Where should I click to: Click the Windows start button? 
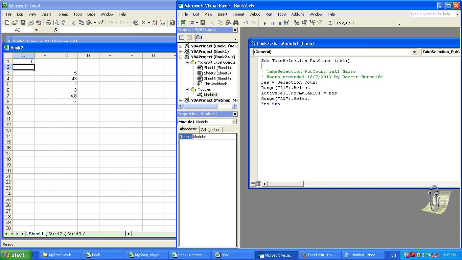click(x=16, y=255)
